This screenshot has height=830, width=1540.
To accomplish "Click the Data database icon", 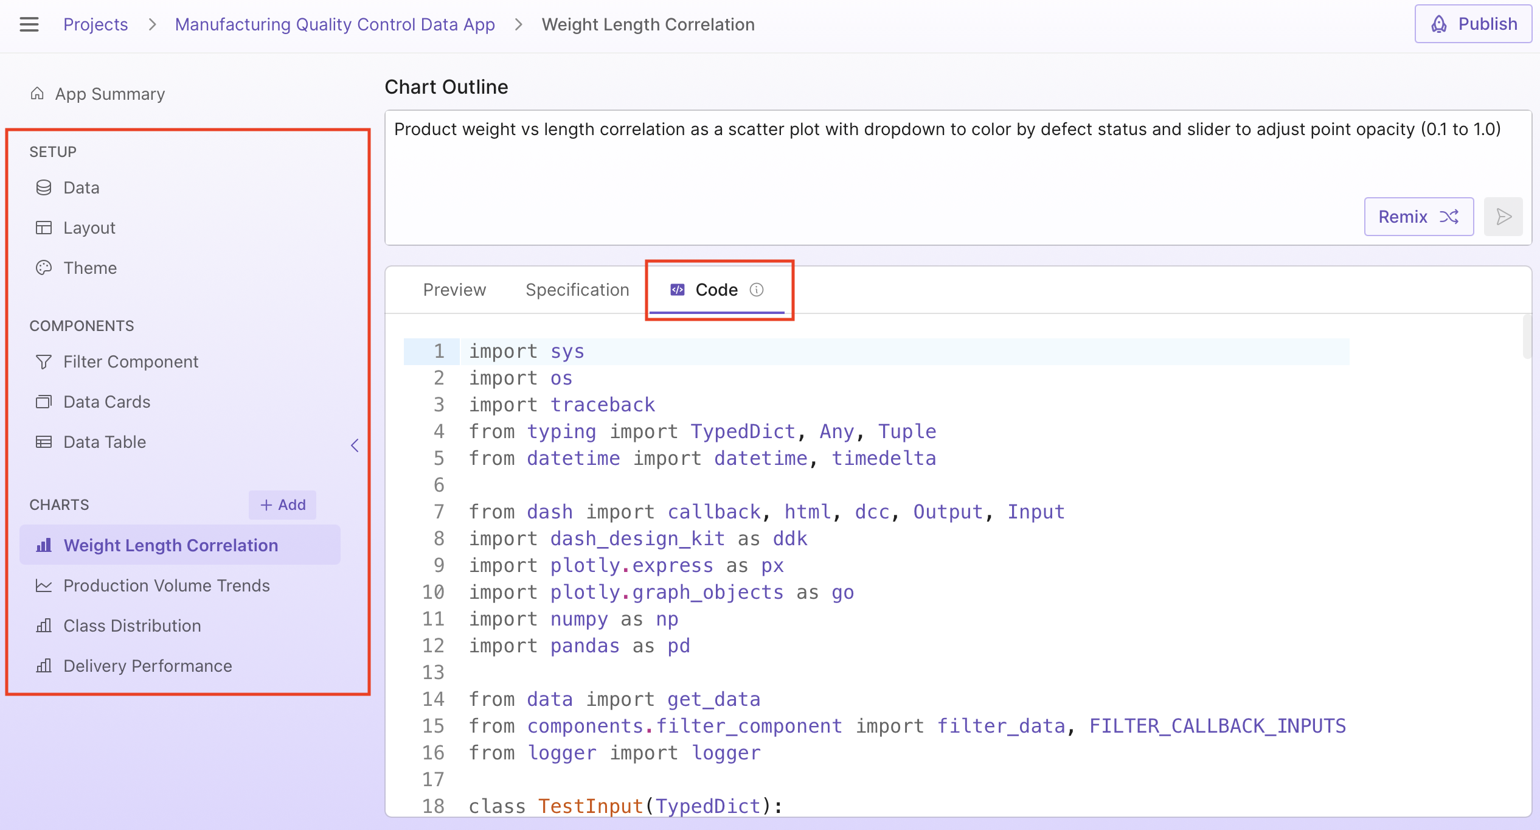I will pos(44,187).
